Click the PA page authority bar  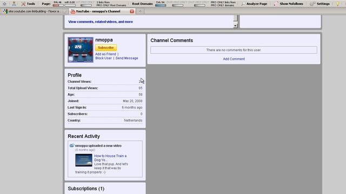(58, 5)
